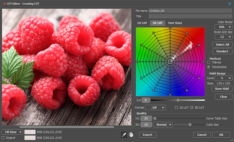The width and height of the screenshot is (234, 142).
Task: Close the LUT Editor window
Action: [230, 4]
